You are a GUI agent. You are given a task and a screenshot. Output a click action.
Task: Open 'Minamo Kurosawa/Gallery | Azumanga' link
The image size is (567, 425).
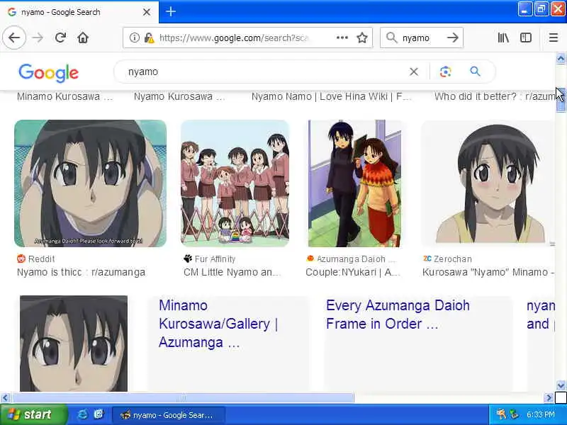(x=218, y=324)
